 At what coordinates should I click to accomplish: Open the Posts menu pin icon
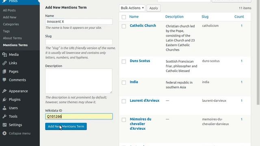(4, 1)
